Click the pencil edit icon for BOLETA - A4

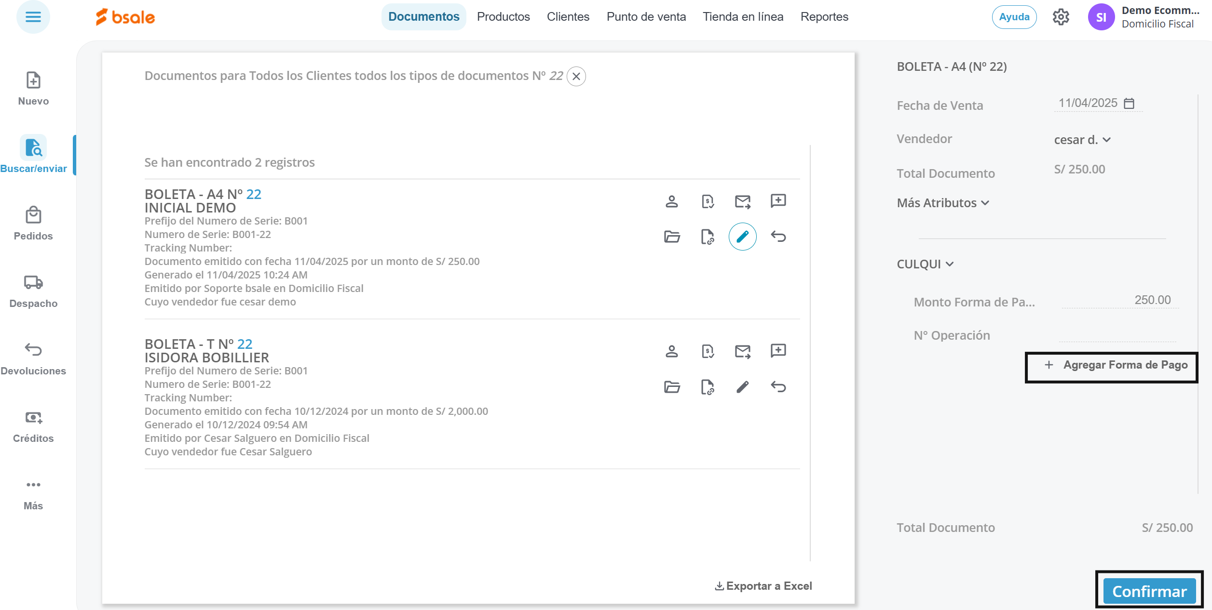click(742, 237)
